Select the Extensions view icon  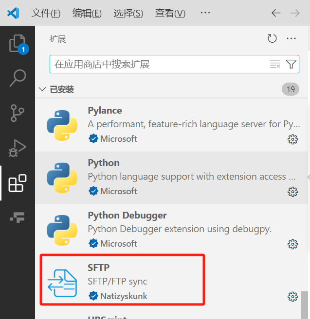tap(18, 183)
